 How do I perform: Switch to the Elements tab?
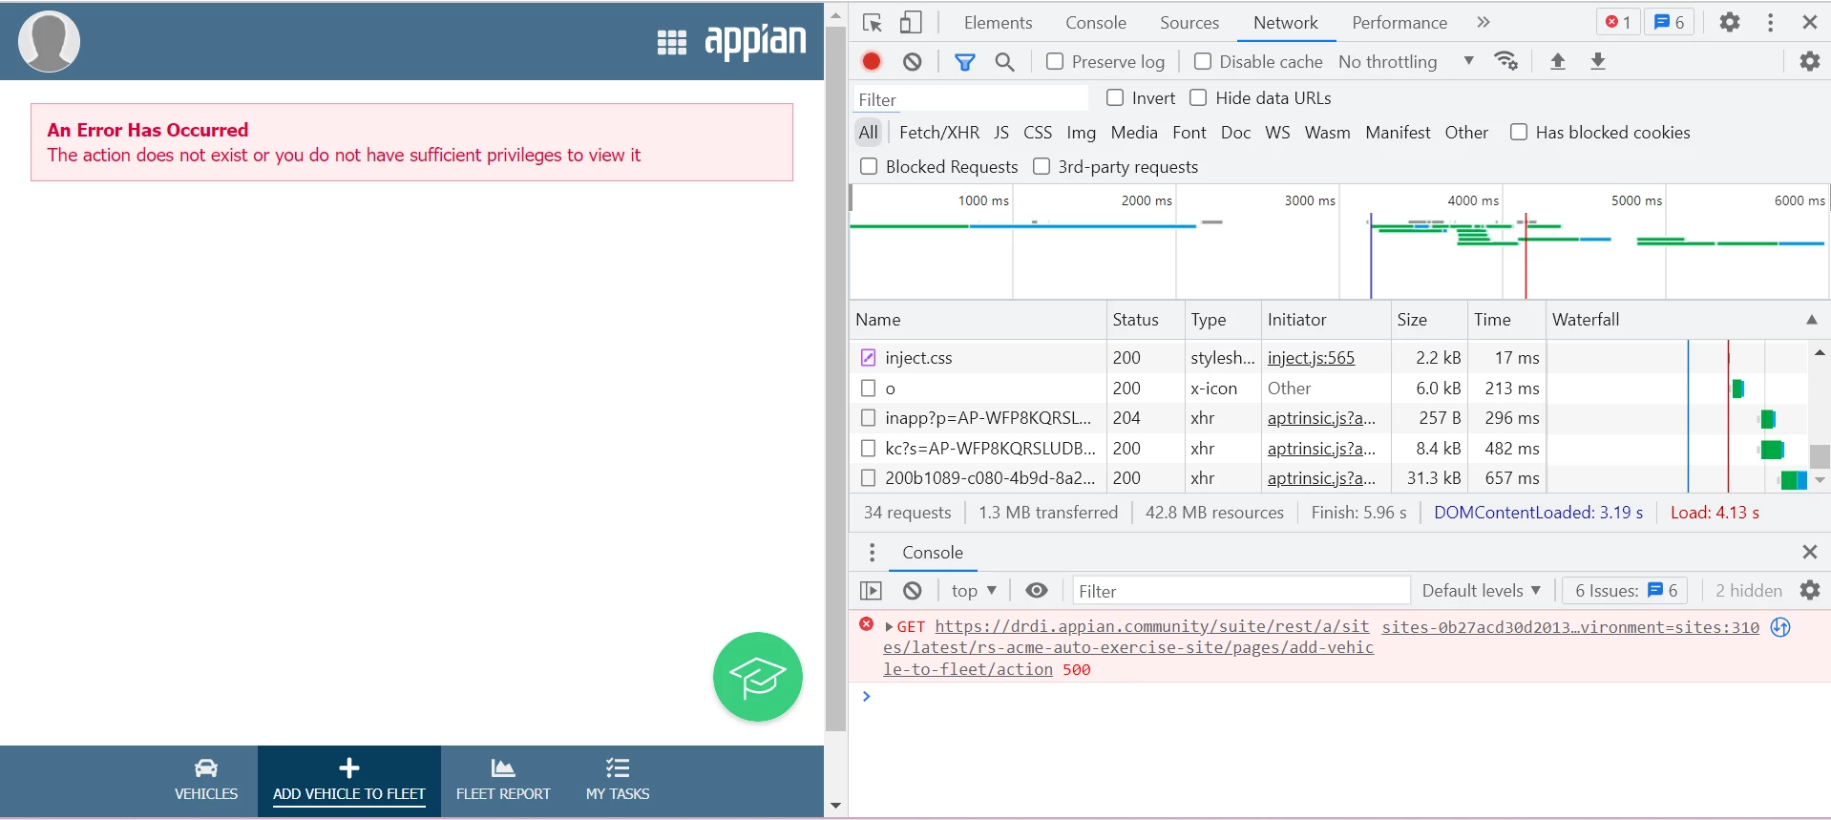998,23
